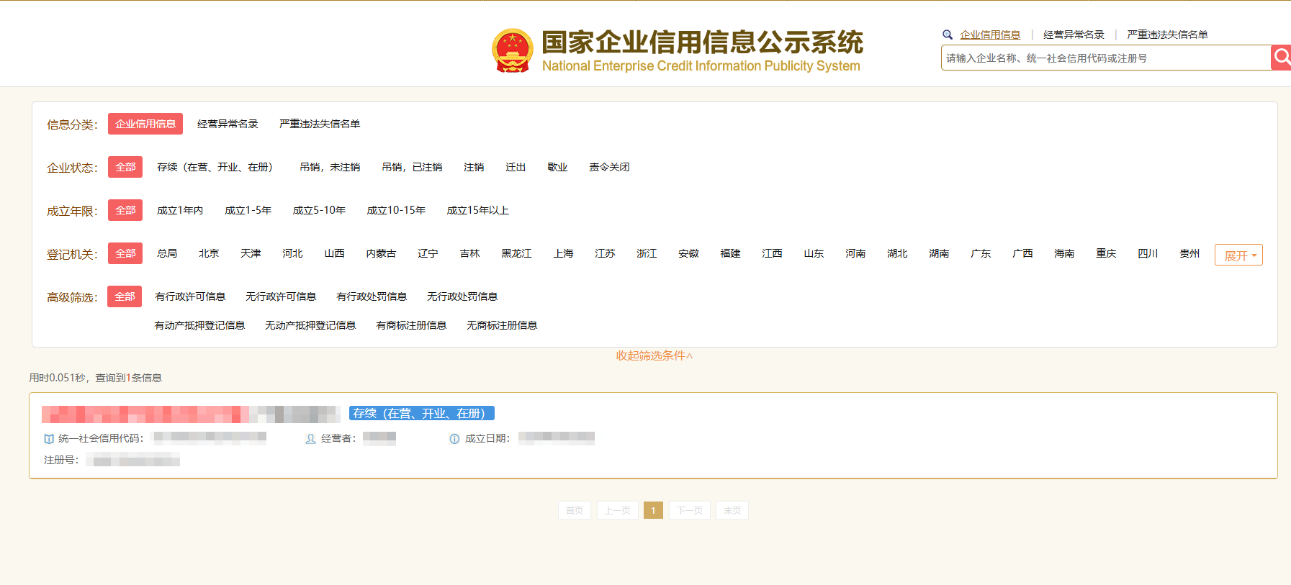Expand the 登记机关 region list with 展开
The height and width of the screenshot is (585, 1291).
pos(1238,255)
